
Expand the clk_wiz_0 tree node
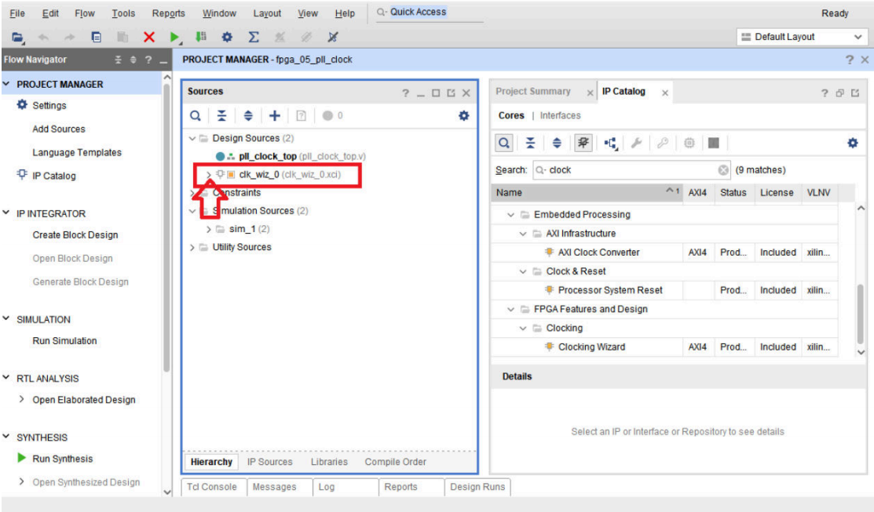point(208,174)
